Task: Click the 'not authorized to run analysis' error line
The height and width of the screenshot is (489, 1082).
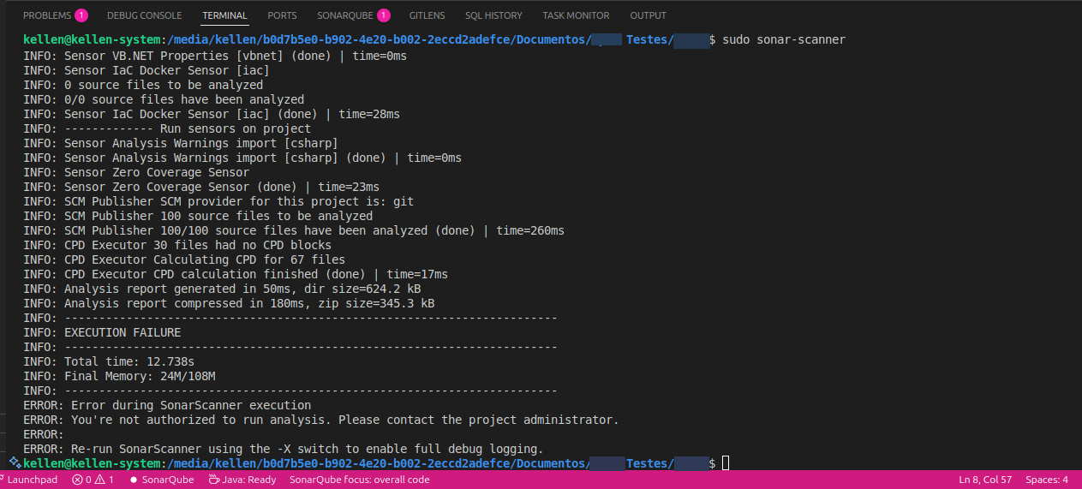Action: pos(320,420)
